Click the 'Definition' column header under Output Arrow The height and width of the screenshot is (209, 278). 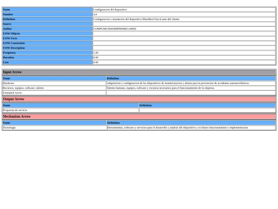[x=207, y=105]
